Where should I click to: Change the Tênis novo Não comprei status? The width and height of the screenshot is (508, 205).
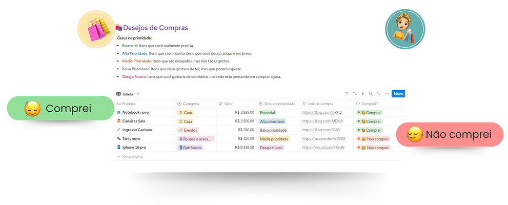click(x=372, y=139)
